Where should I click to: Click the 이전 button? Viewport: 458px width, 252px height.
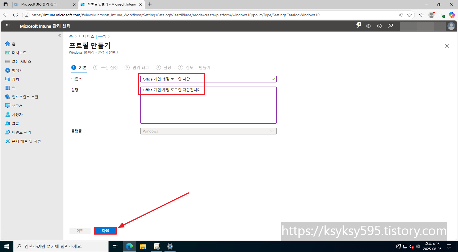tap(80, 231)
